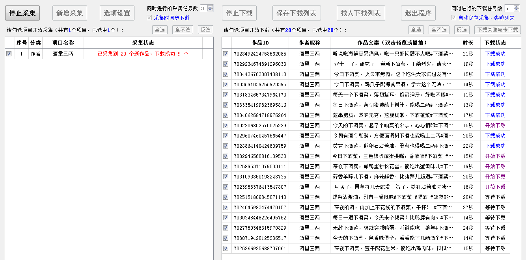This screenshot has height=260, width=526.
Task: Click the 作品ID column header
Action: pos(260,43)
